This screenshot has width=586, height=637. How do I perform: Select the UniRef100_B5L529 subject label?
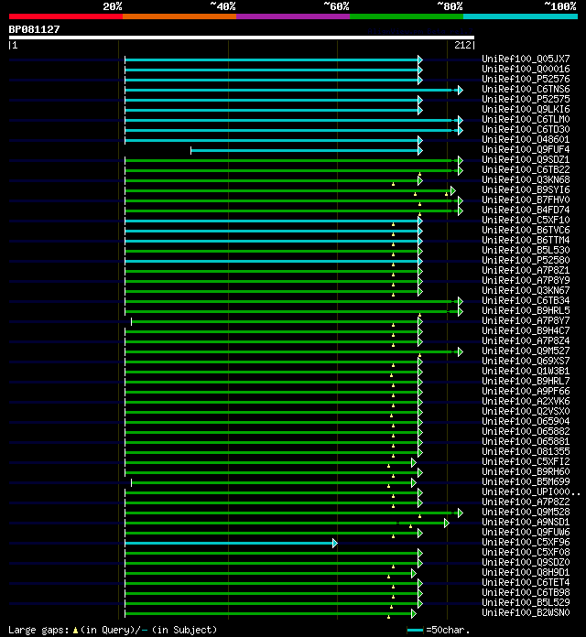[x=526, y=602]
